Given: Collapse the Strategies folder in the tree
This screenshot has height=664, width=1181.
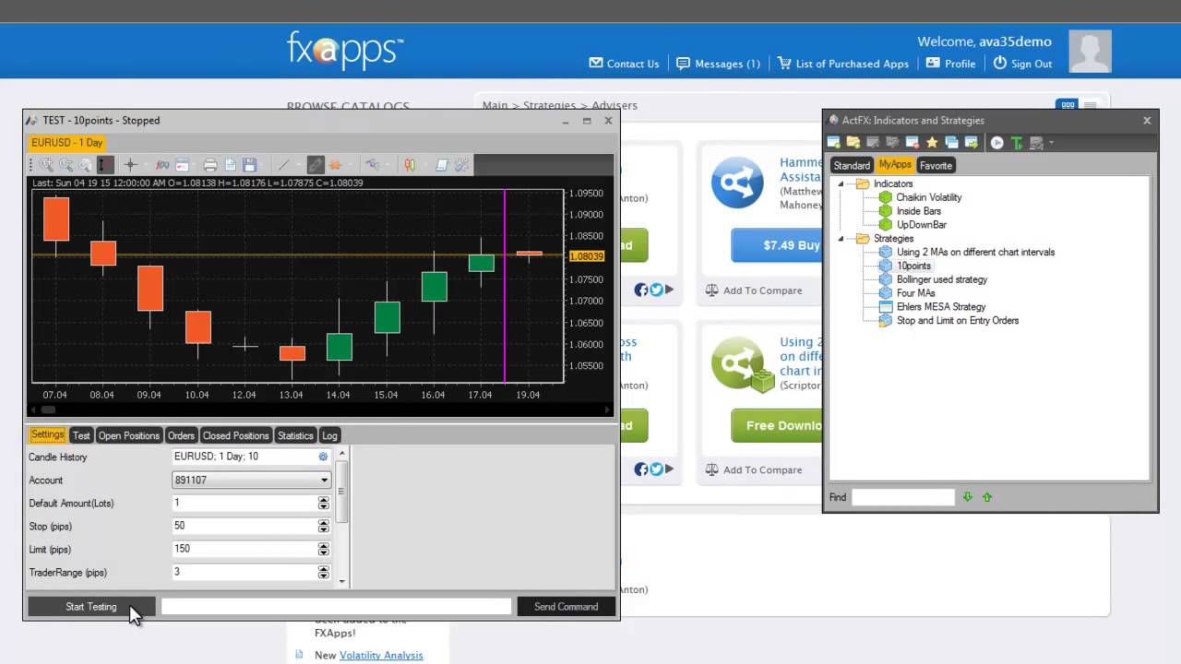Looking at the screenshot, I should coord(841,239).
